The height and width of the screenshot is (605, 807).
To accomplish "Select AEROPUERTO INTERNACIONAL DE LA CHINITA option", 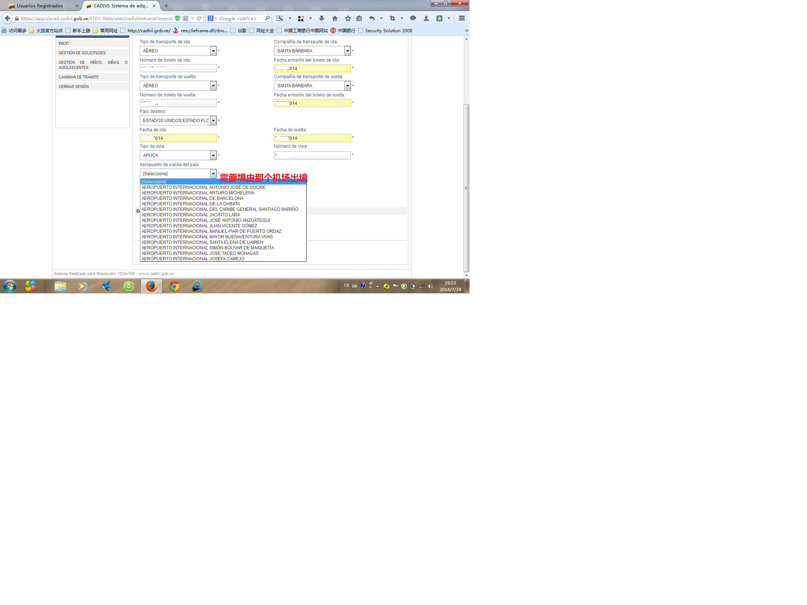I will [223, 204].
